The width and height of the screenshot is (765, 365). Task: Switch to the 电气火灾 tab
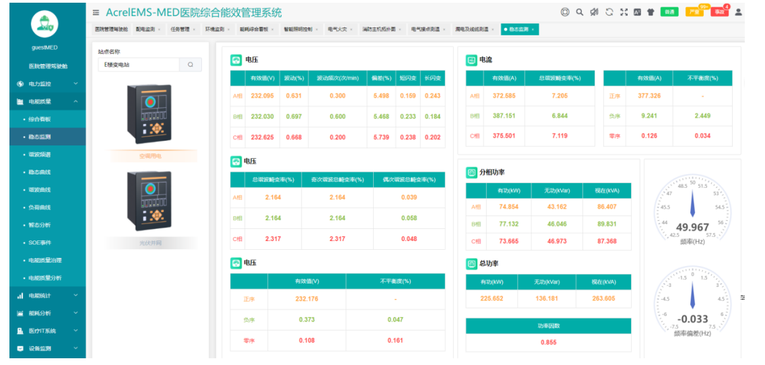(337, 30)
